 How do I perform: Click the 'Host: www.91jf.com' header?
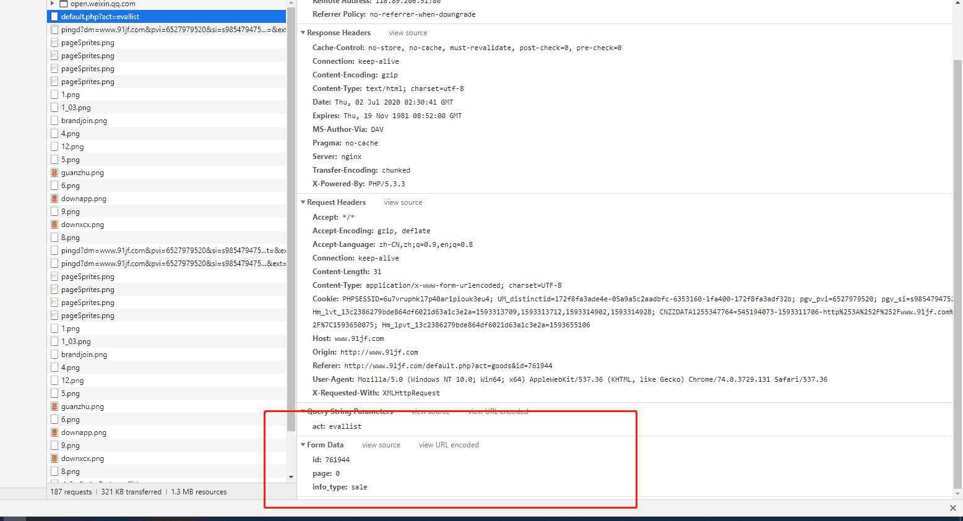pyautogui.click(x=348, y=338)
